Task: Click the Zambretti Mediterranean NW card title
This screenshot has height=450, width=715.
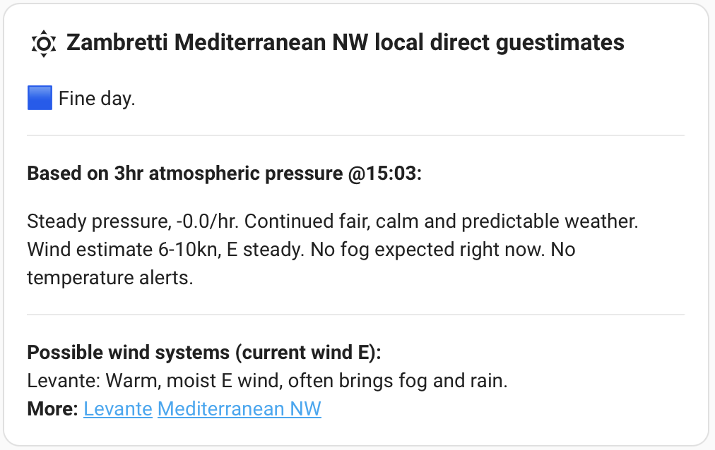Action: point(345,43)
